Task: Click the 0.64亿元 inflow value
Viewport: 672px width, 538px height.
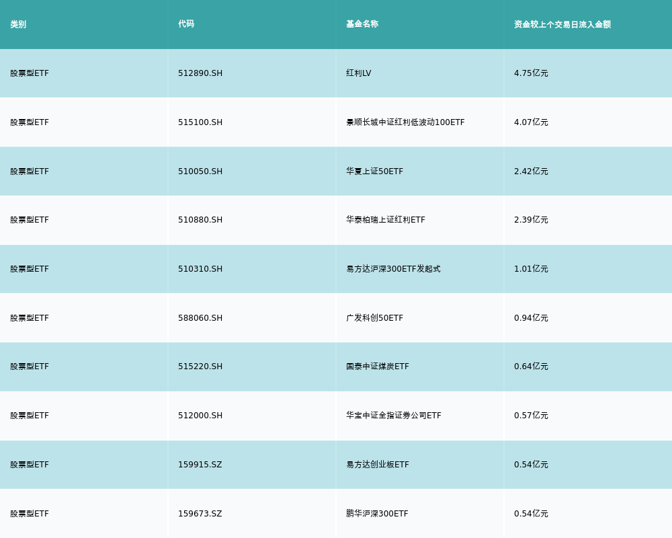Action: pyautogui.click(x=531, y=367)
